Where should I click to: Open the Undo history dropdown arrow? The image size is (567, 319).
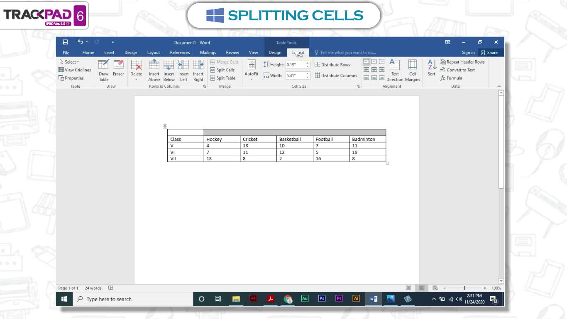coord(87,42)
